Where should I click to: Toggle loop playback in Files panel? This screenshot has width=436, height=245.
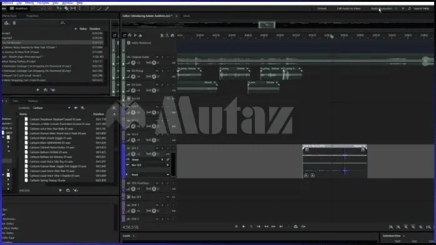tap(46, 90)
